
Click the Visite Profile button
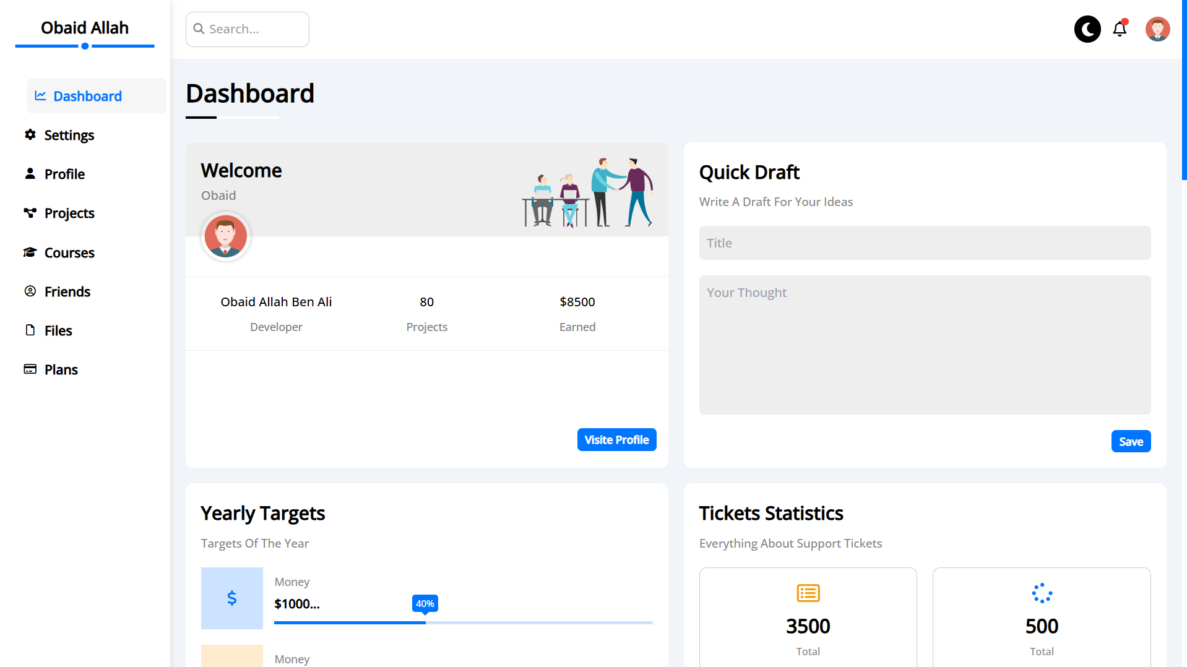click(616, 440)
